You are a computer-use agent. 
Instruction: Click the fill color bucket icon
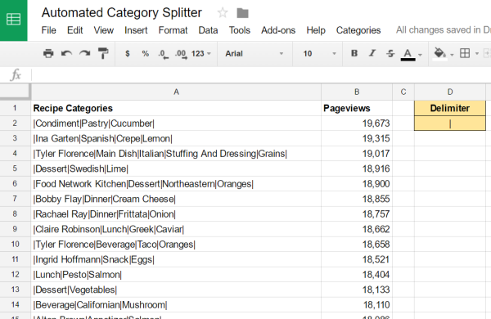pos(439,53)
